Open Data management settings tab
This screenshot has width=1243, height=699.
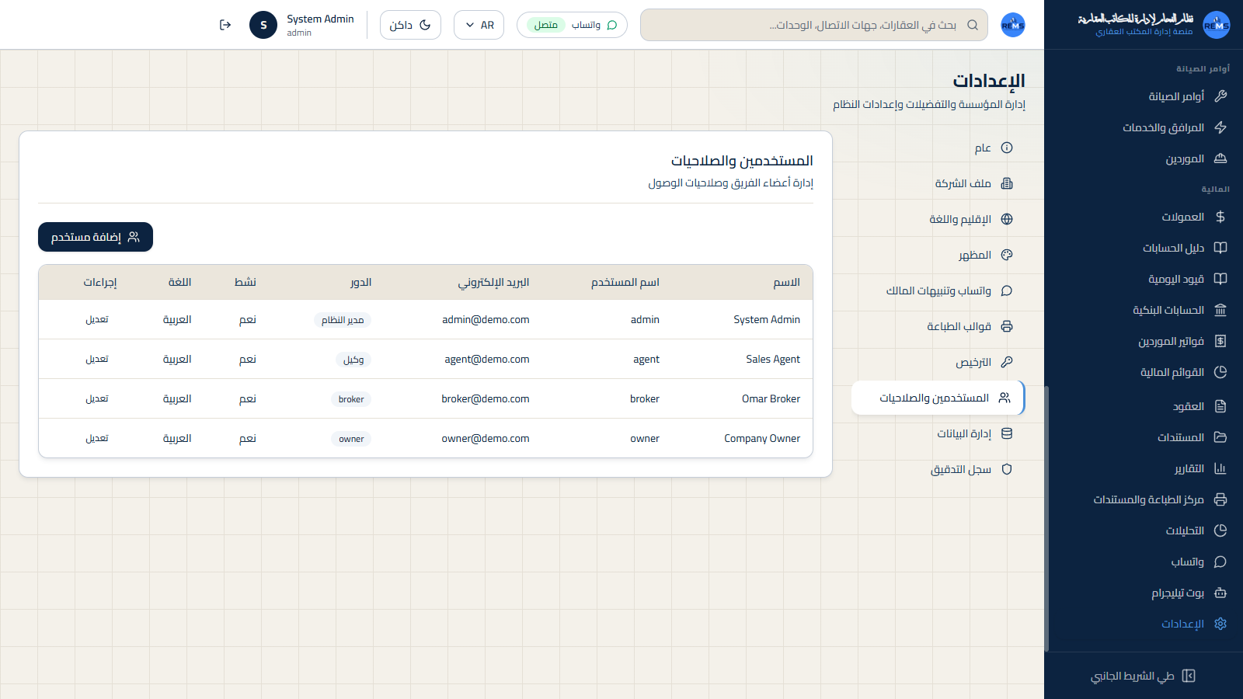pyautogui.click(x=938, y=433)
